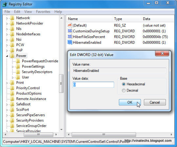Click the NodeInterfaces folder icon
Viewport: 177px width, 147px height.
point(12,34)
